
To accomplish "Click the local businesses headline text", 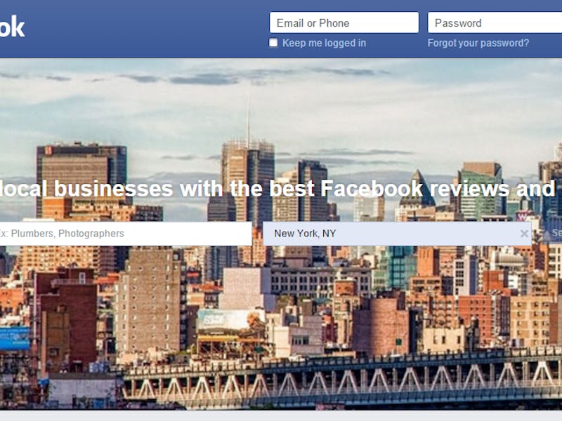I will tap(277, 188).
